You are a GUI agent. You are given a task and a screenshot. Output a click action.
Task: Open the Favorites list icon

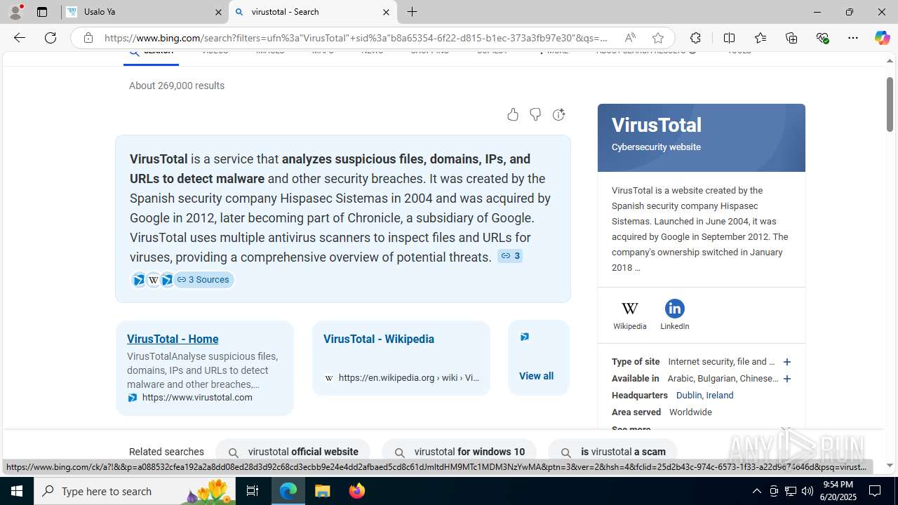[x=760, y=38]
